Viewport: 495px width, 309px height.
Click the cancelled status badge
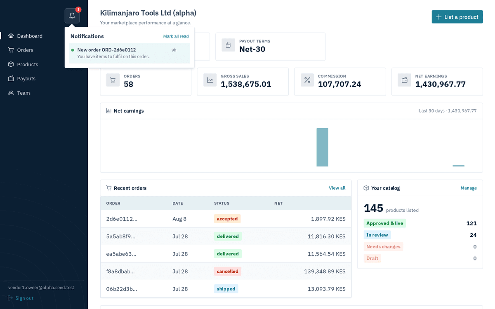228,271
